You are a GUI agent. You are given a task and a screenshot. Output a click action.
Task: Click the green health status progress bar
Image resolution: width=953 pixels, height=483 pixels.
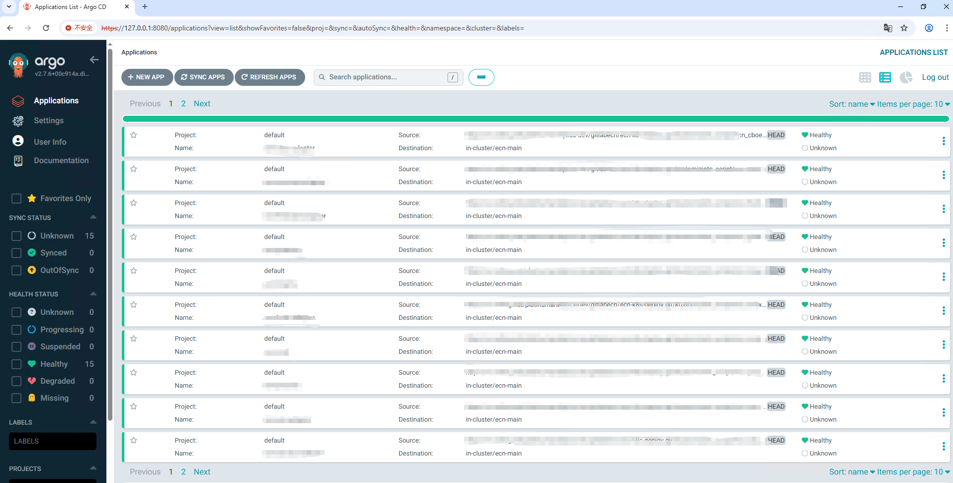(535, 119)
